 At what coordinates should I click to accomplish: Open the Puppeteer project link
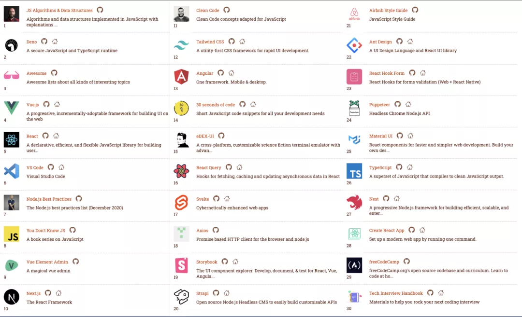point(379,105)
